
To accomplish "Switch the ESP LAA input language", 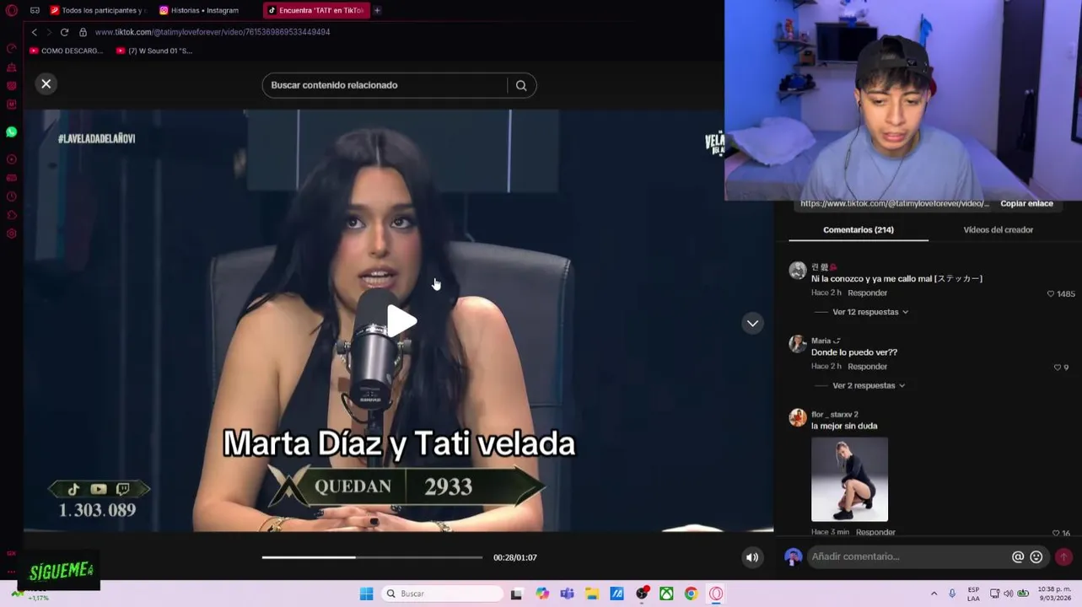I will [973, 594].
